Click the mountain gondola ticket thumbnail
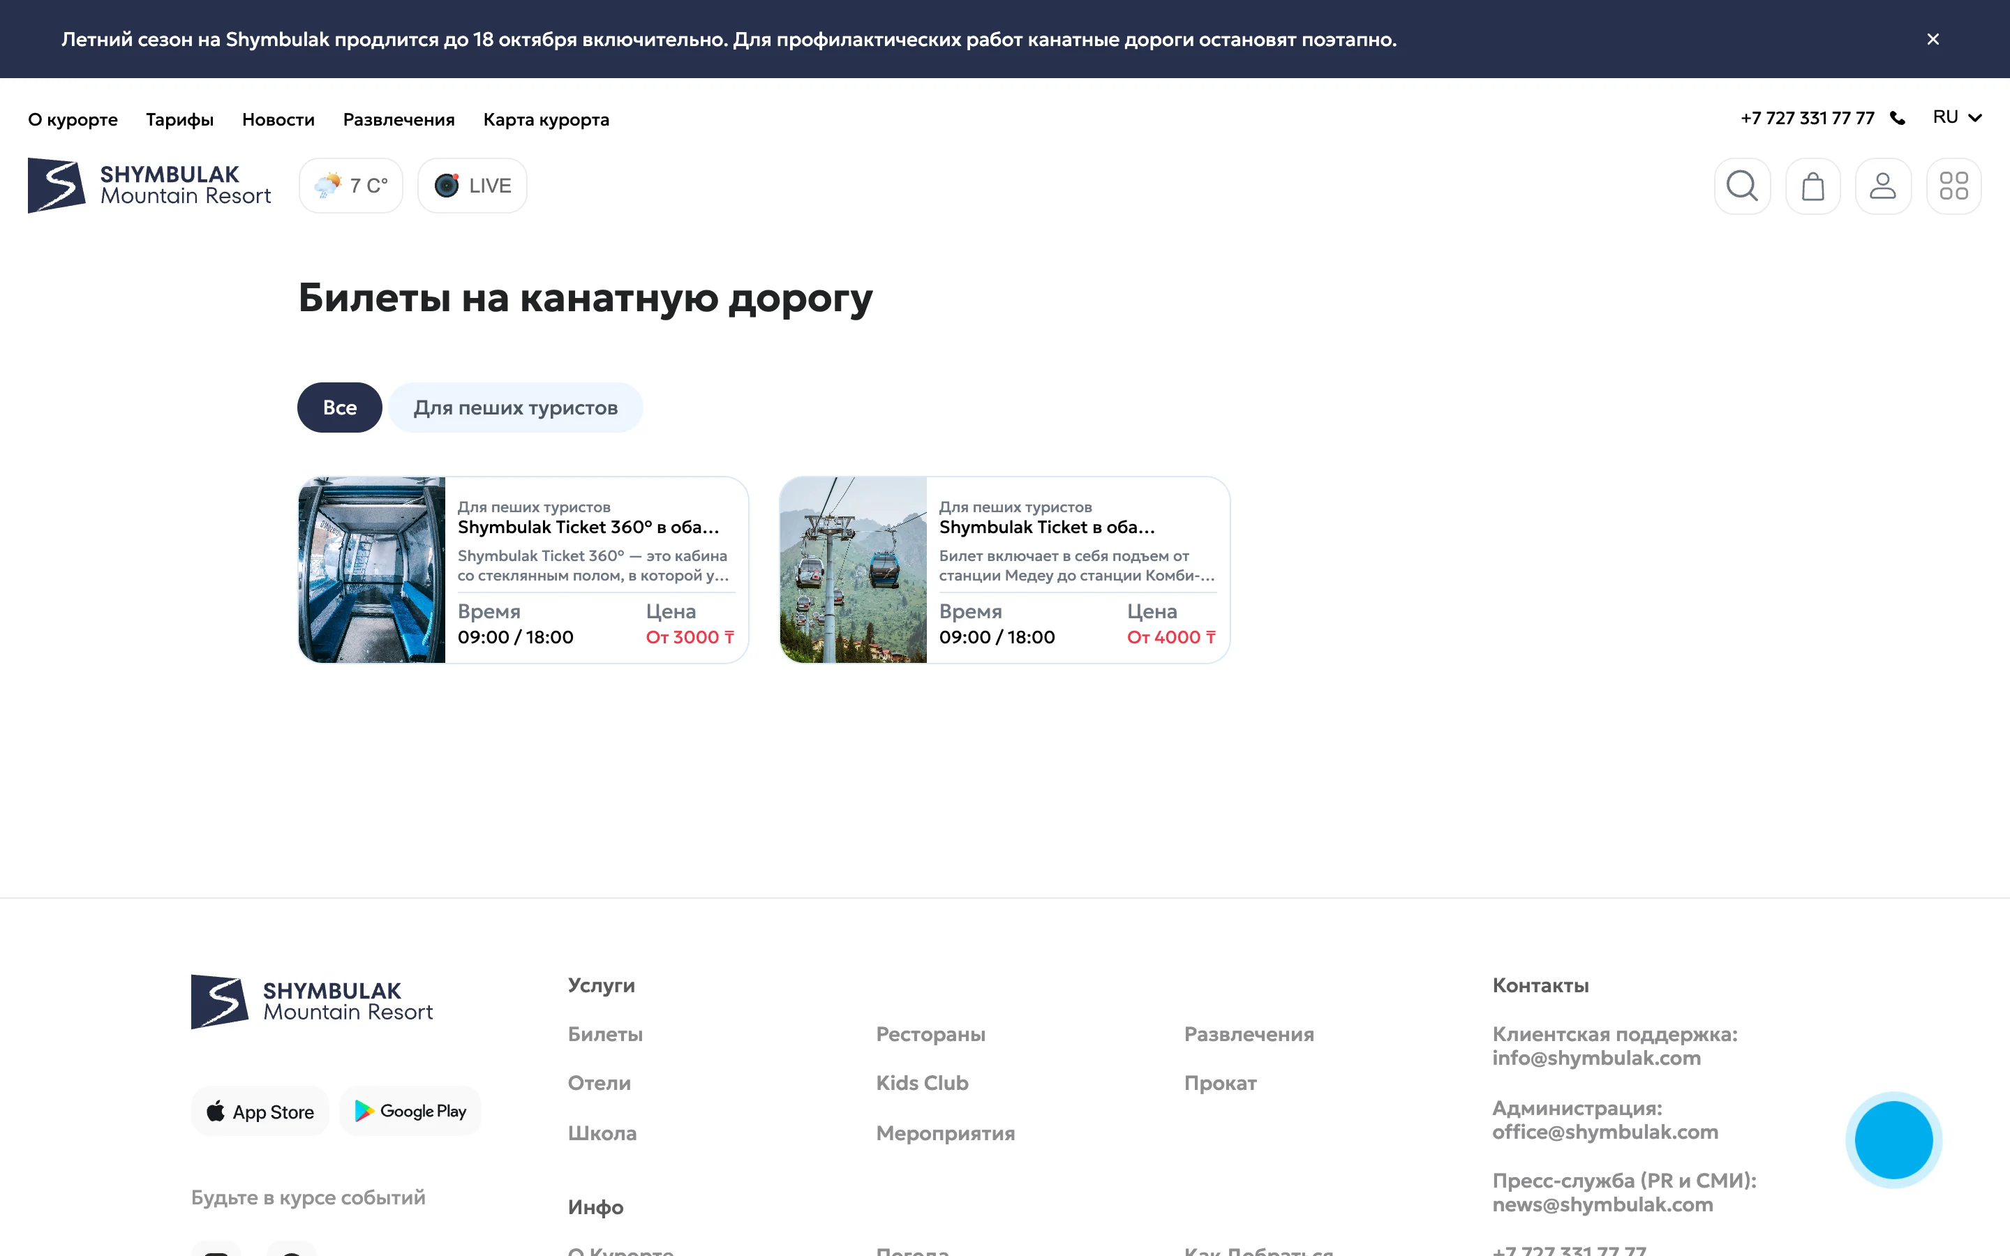 (853, 570)
